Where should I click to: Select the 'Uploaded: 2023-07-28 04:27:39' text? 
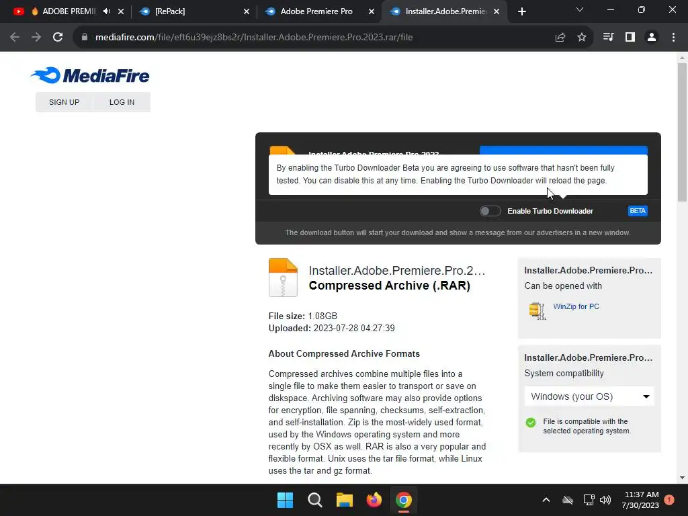[332, 328]
